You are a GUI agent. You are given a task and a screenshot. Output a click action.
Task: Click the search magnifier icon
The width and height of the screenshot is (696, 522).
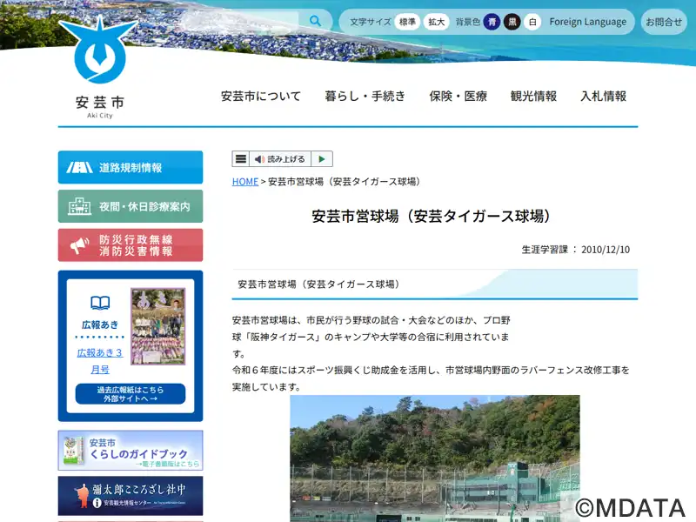point(314,21)
